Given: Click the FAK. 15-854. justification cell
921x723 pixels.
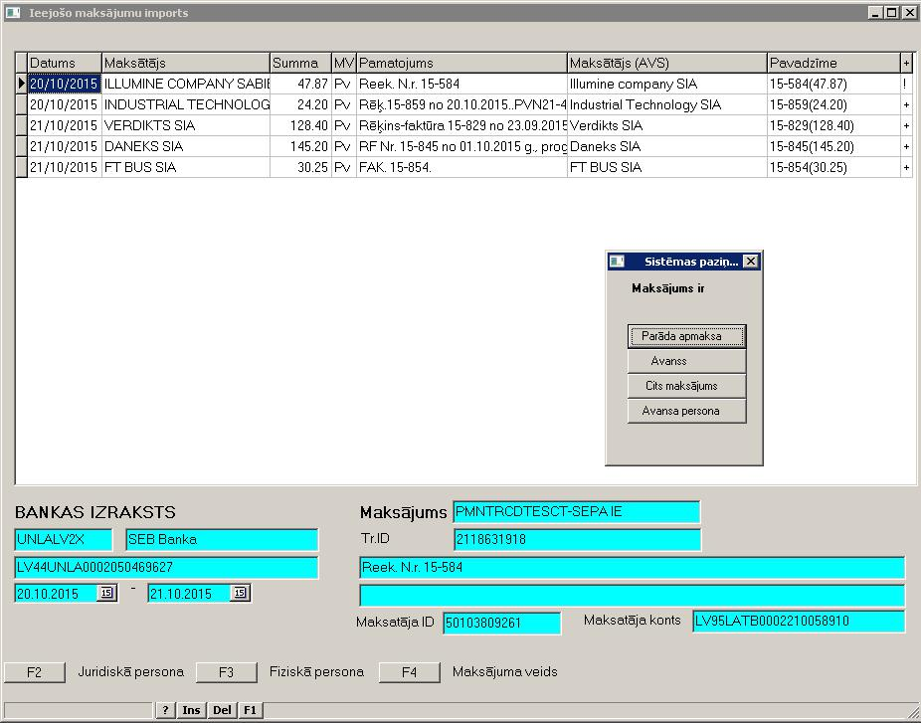Looking at the screenshot, I should pos(461,167).
